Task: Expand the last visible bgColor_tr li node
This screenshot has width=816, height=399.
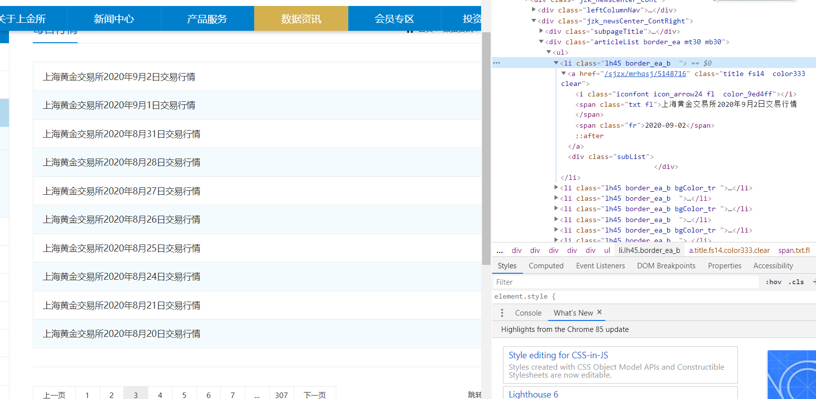Action: [556, 230]
